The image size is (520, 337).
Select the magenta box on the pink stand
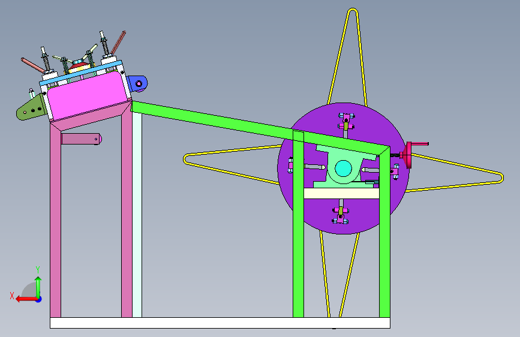87,95
